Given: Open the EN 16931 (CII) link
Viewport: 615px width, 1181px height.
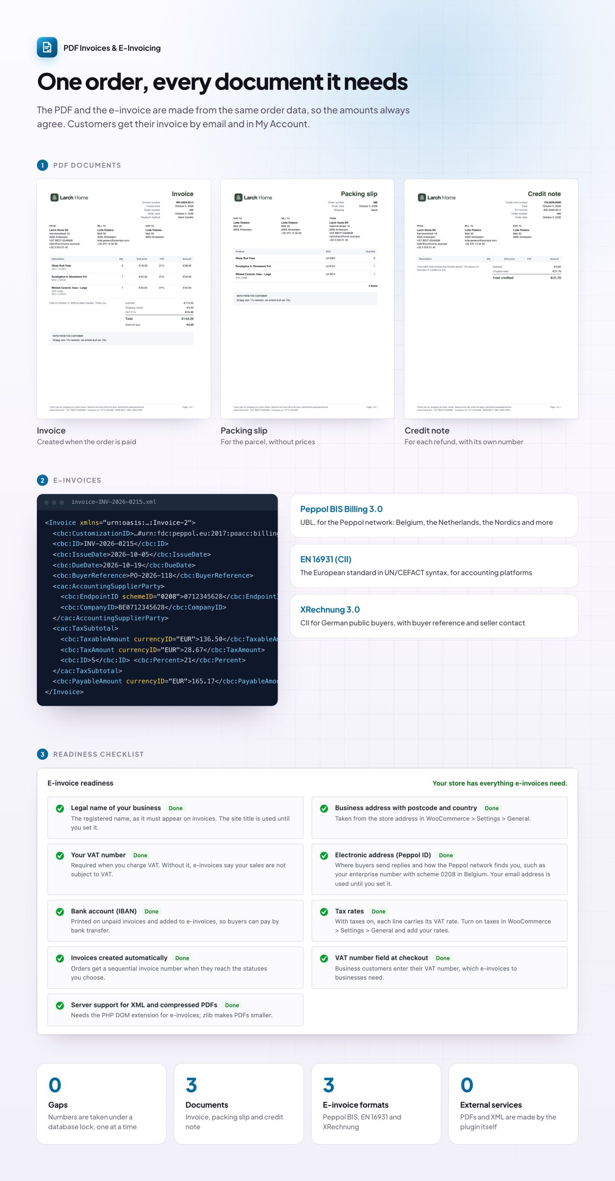Looking at the screenshot, I should (x=325, y=559).
